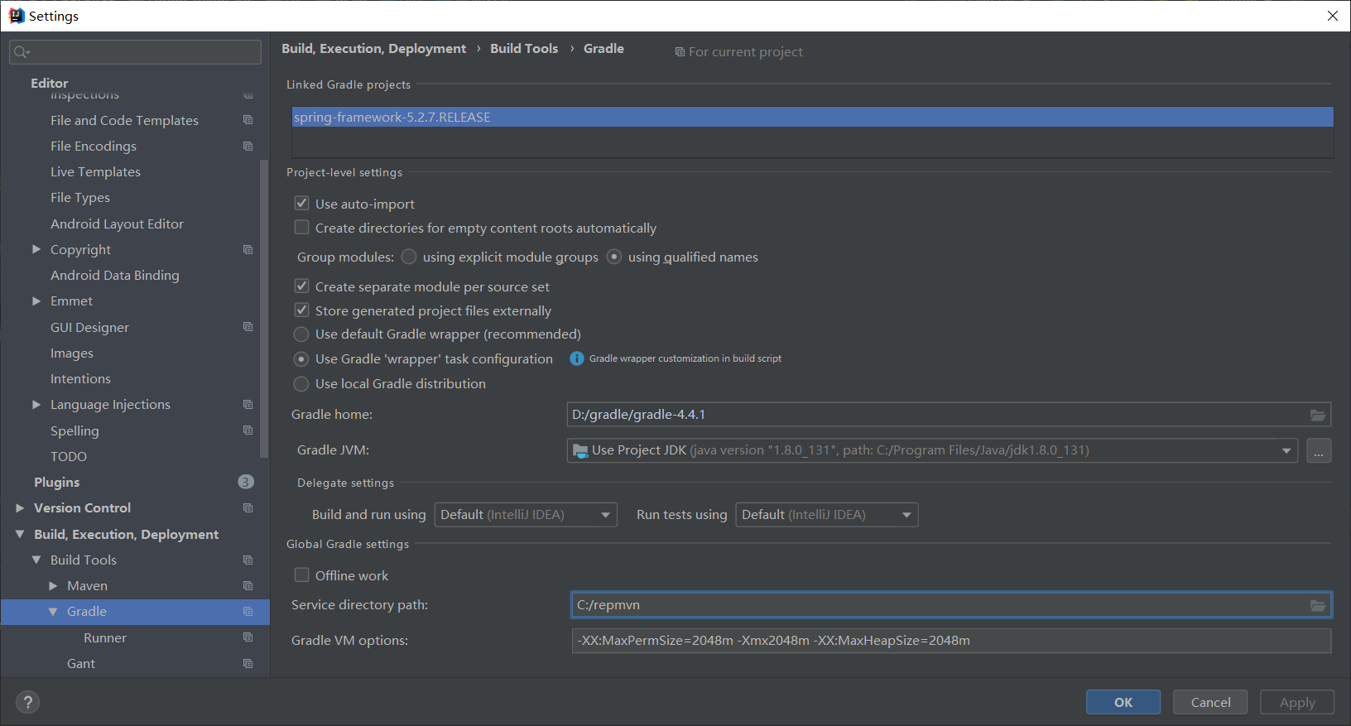
Task: Open TODO settings page
Action: [69, 456]
